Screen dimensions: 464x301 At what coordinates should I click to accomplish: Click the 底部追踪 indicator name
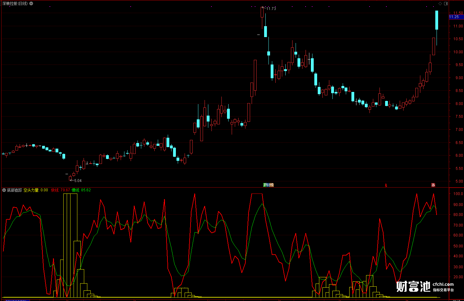point(15,190)
